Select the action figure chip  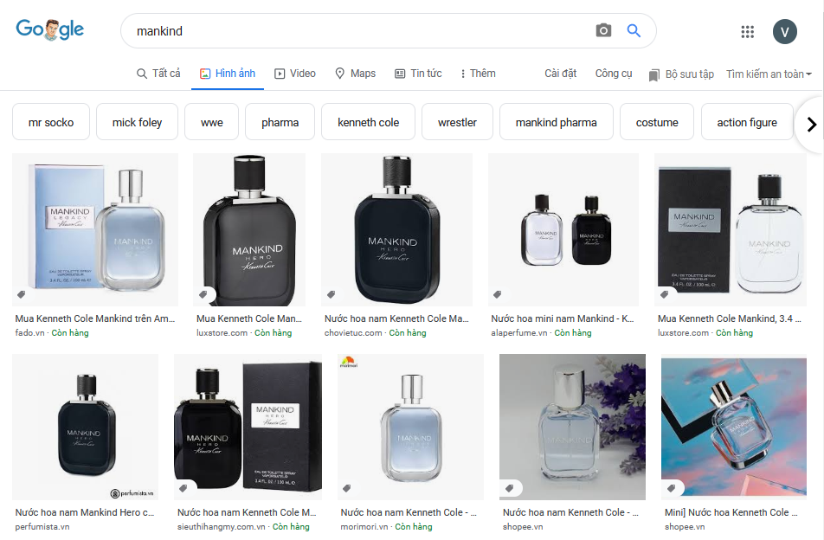coord(747,122)
